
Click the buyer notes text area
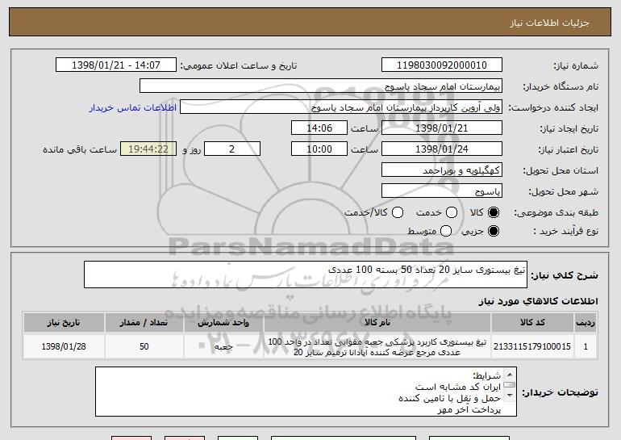click(306, 392)
